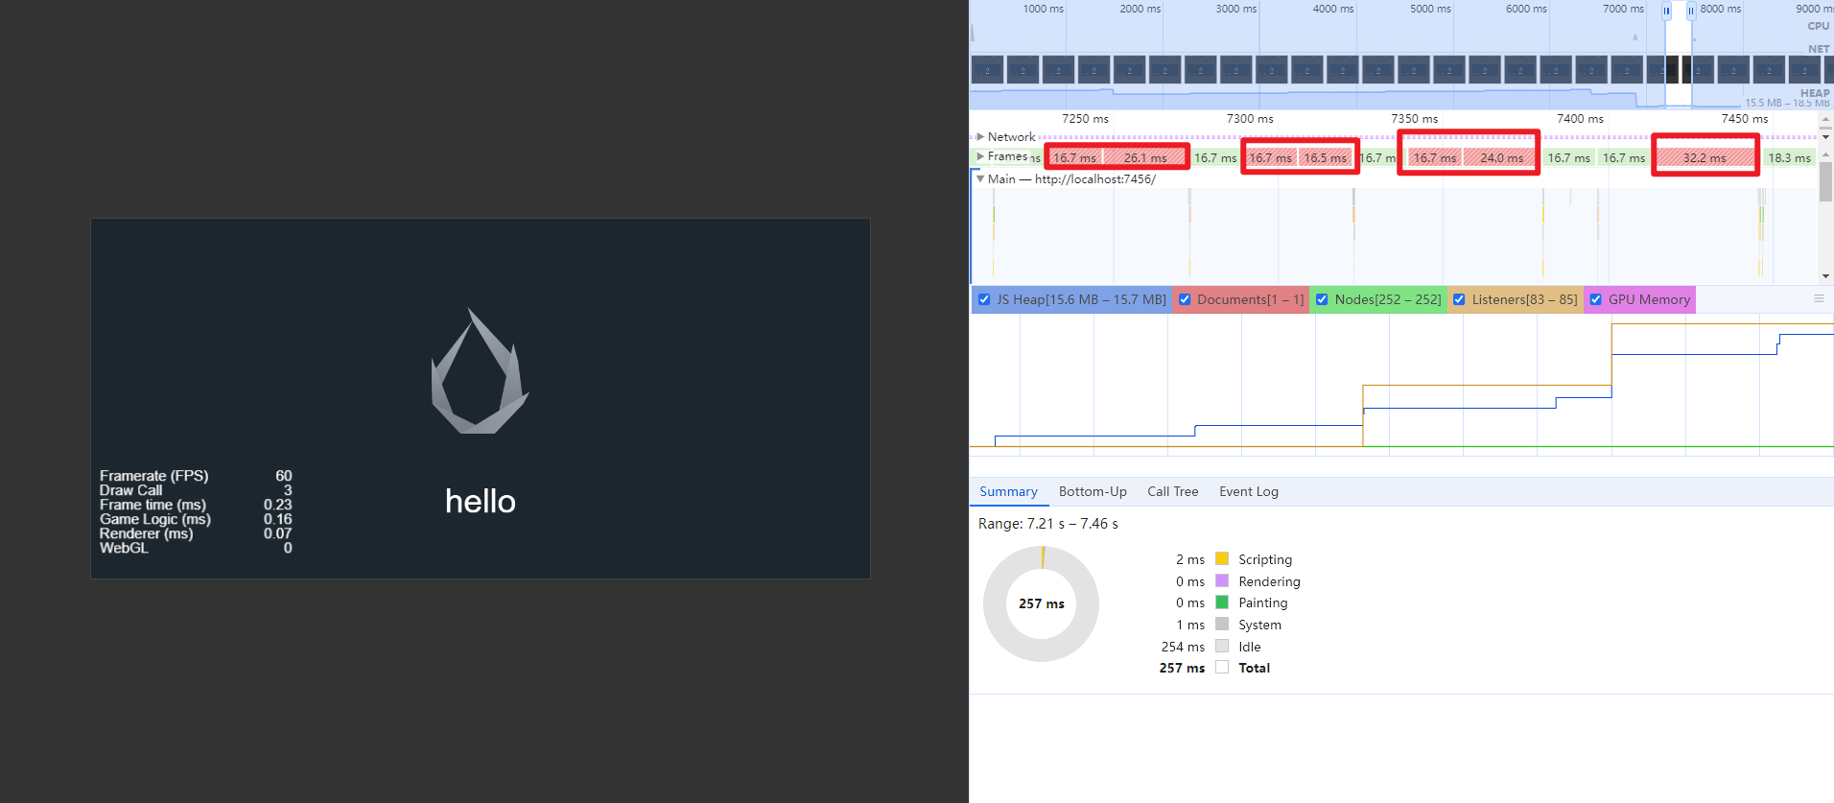This screenshot has height=803, width=1834.
Task: Click the 7350 ms ruler label
Action: pyautogui.click(x=1415, y=119)
